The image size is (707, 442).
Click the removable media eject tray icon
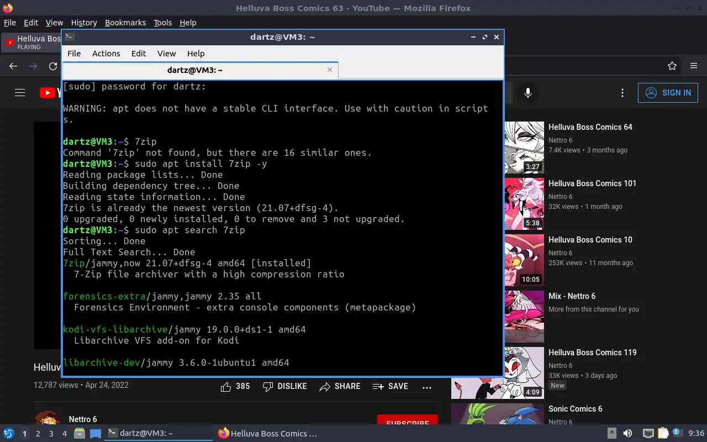612,434
